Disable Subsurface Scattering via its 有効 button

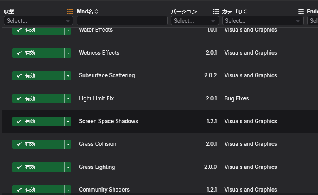click(38, 76)
